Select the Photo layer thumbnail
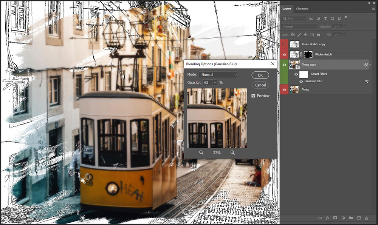This screenshot has height=225, width=378. point(294,89)
